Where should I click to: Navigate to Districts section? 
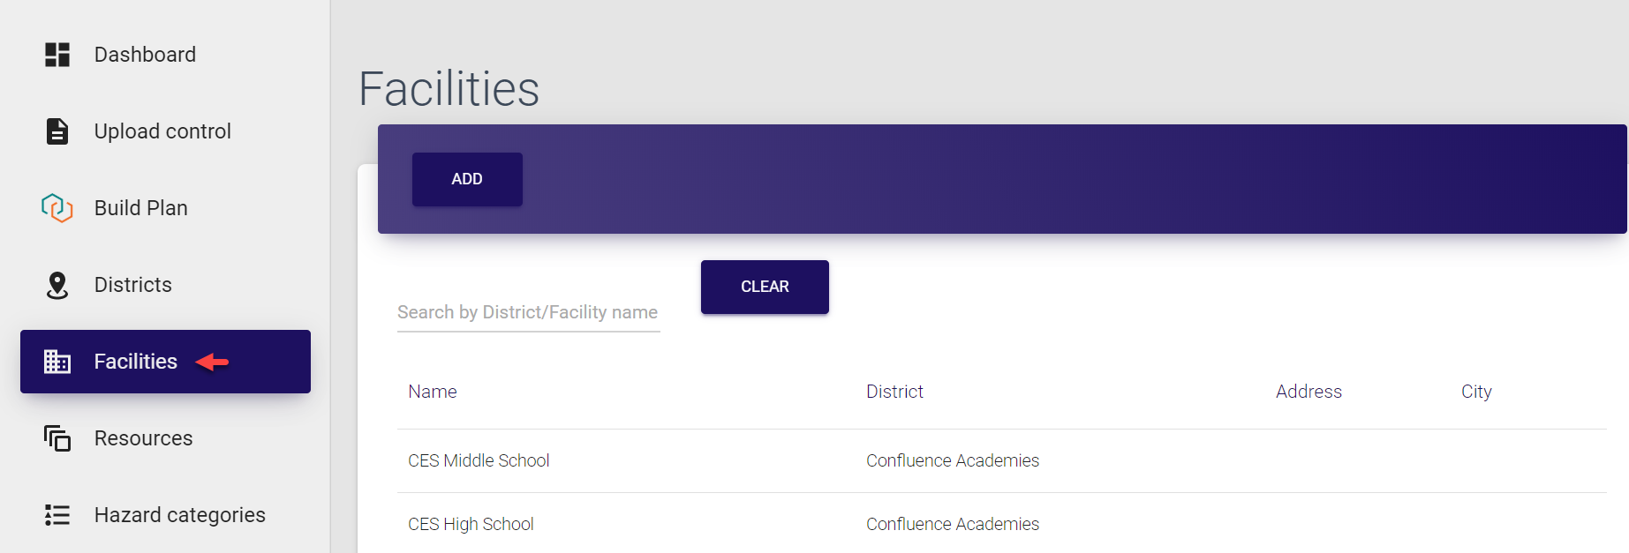coord(133,285)
